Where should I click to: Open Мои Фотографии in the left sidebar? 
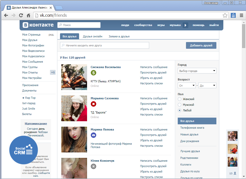click(33, 45)
